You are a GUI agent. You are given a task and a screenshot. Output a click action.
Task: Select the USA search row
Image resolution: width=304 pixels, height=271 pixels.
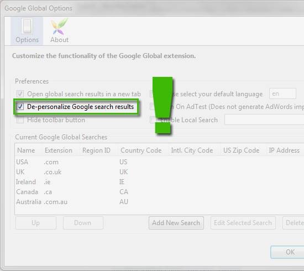(159, 162)
